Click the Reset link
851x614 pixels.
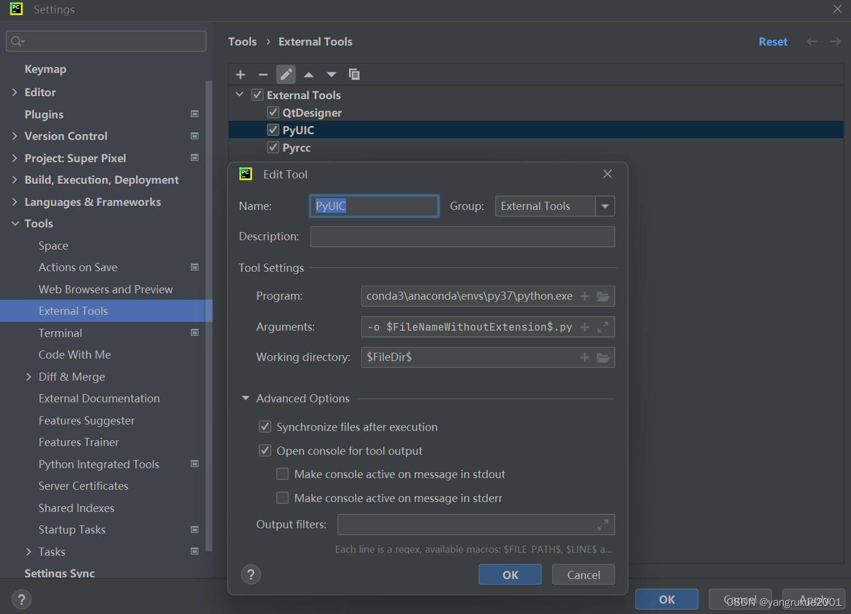click(x=773, y=41)
